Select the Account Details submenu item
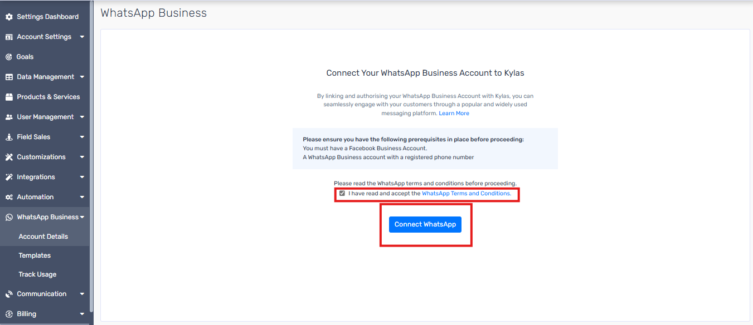The width and height of the screenshot is (753, 325). 43,237
